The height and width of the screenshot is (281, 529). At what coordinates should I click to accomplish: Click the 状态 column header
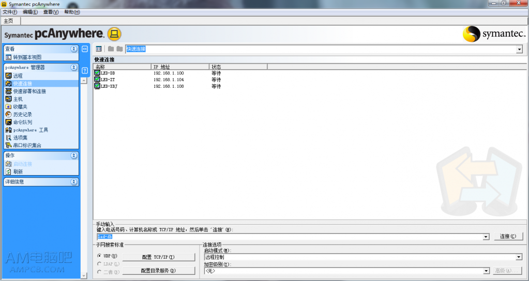click(x=238, y=67)
